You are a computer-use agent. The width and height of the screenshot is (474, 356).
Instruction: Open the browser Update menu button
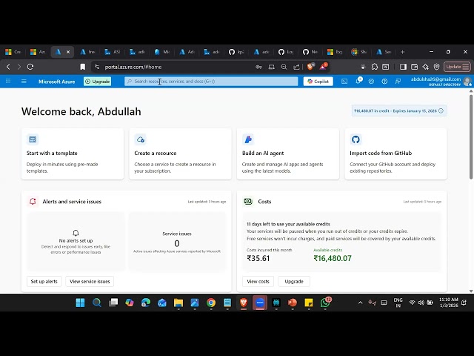(457, 67)
